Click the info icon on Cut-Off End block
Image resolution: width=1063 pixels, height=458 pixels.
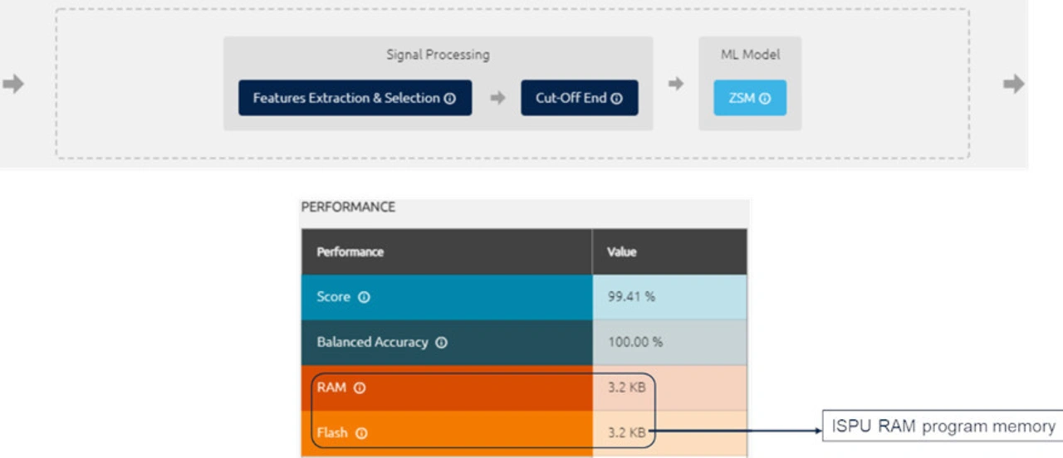[x=616, y=99]
